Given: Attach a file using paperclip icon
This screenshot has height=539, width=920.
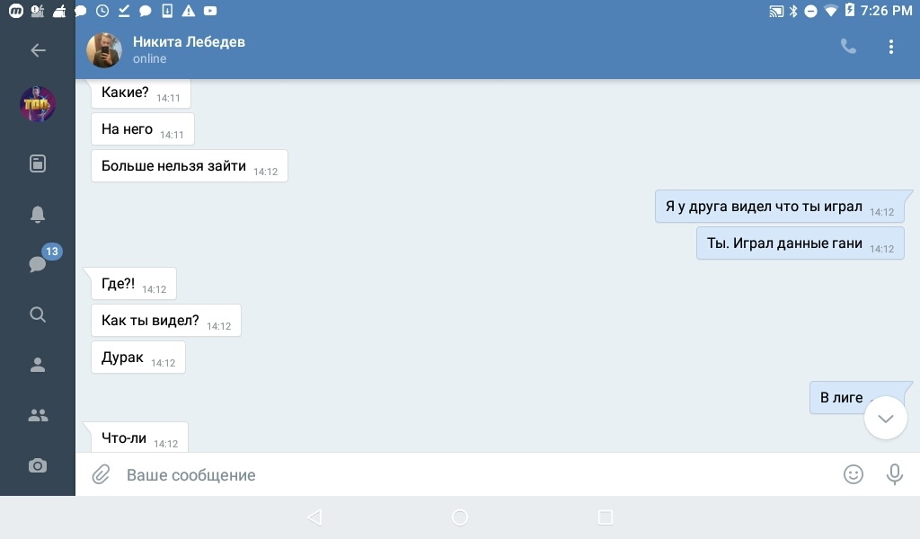Looking at the screenshot, I should pyautogui.click(x=101, y=474).
